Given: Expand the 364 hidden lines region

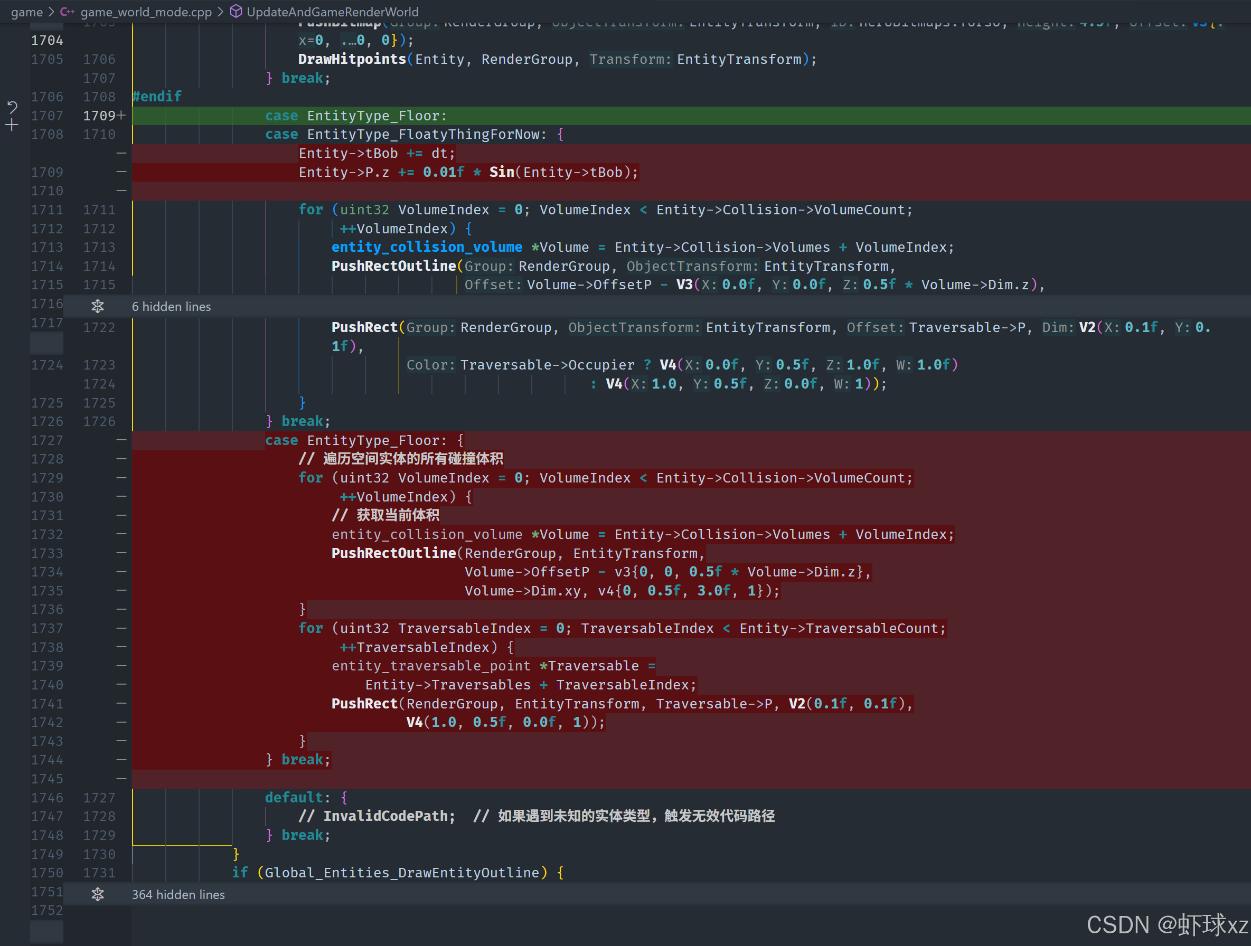Looking at the screenshot, I should click(x=178, y=895).
